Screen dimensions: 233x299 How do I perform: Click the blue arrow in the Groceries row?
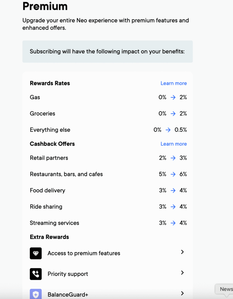pyautogui.click(x=173, y=114)
